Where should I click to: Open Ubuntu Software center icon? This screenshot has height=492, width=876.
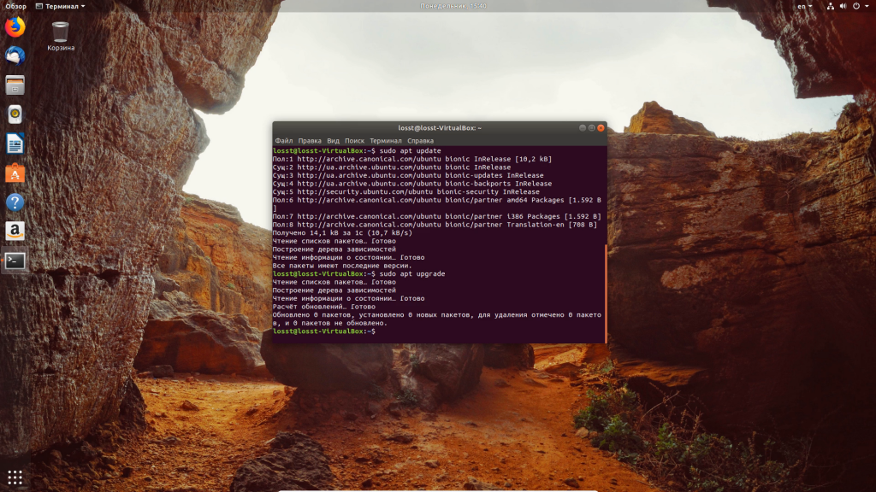pyautogui.click(x=15, y=173)
